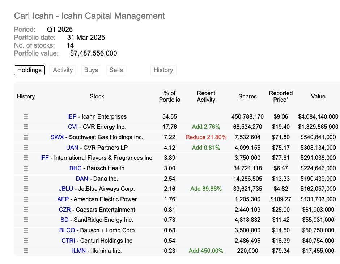The height and width of the screenshot is (264, 340).
Task: Click the $109.27 reported price cell
Action: (281, 199)
